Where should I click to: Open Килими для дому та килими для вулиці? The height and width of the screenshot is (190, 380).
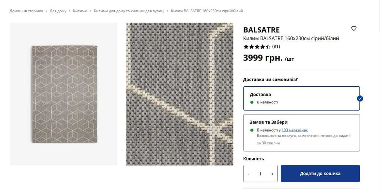coord(129,11)
